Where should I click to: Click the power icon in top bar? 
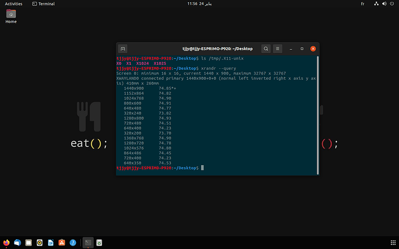(392, 3)
